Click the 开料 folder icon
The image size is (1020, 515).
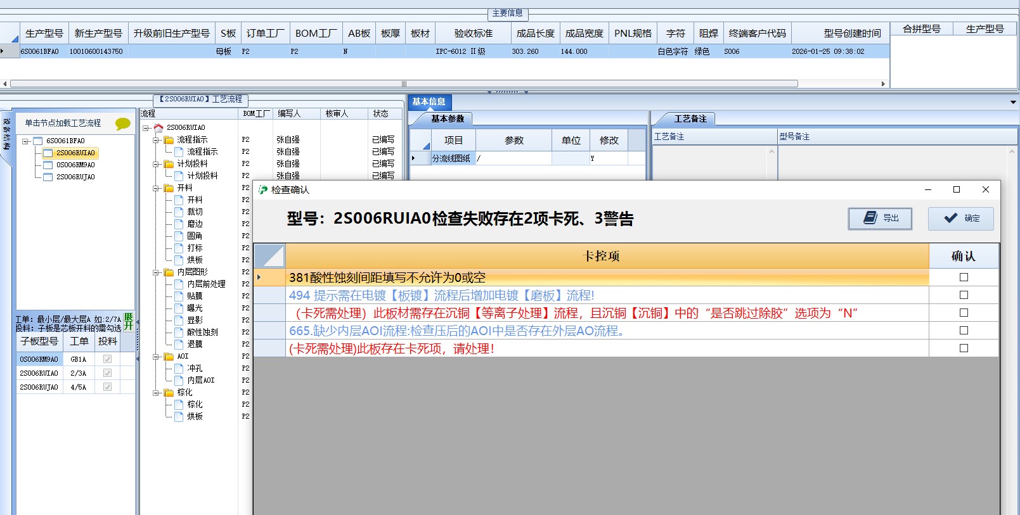(x=169, y=188)
